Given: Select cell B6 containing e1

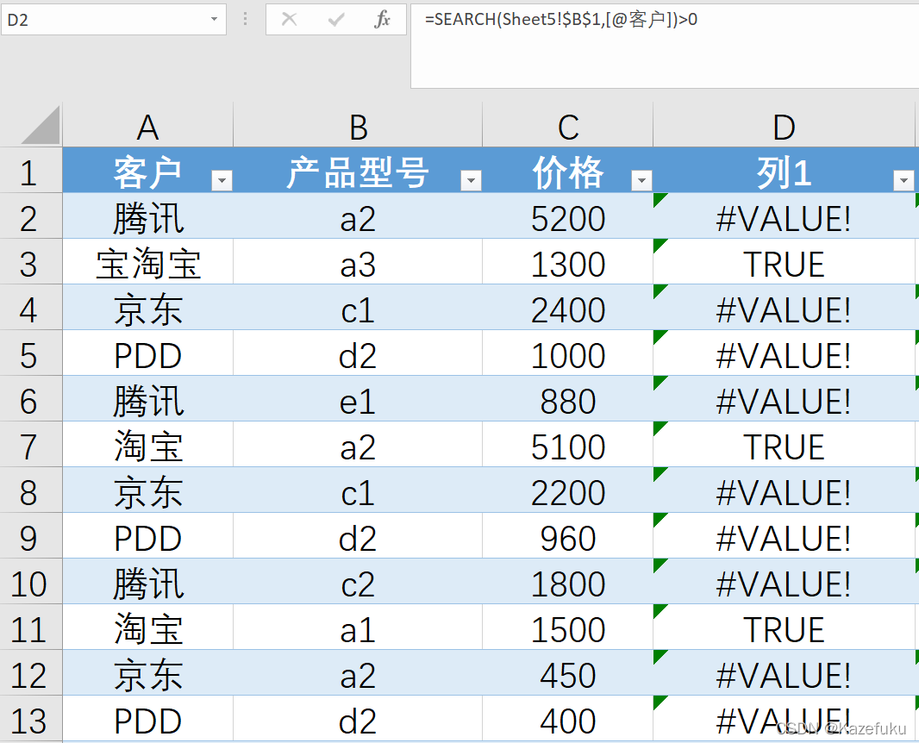Looking at the screenshot, I should (358, 398).
